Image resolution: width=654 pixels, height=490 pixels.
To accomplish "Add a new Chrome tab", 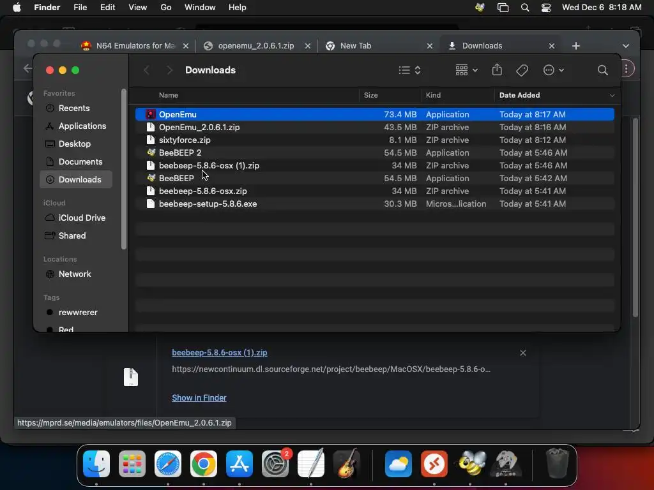I will tap(575, 46).
